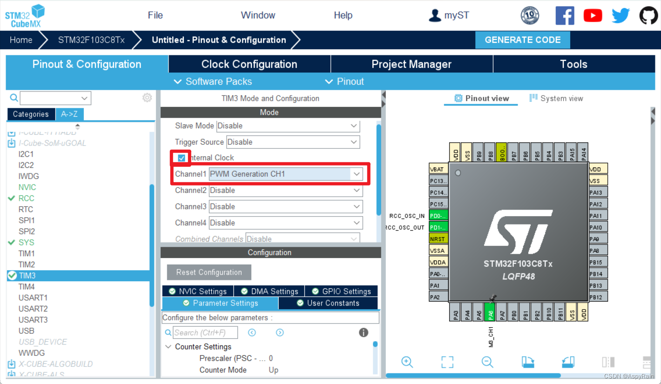Image resolution: width=661 pixels, height=384 pixels.
Task: Open the User Constants tab
Action: tap(328, 303)
